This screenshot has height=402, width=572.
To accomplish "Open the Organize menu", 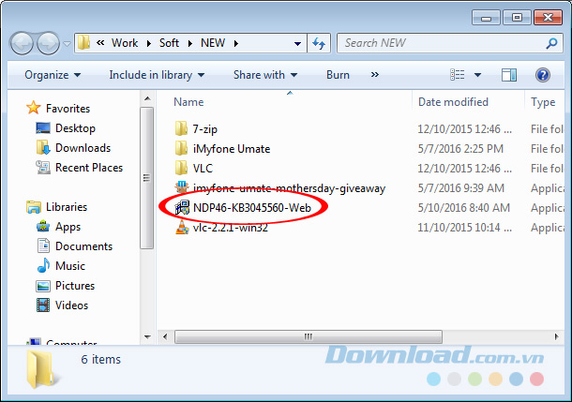I will [x=53, y=75].
